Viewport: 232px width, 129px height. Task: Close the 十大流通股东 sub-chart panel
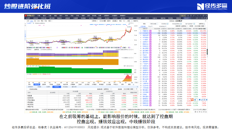133,58
